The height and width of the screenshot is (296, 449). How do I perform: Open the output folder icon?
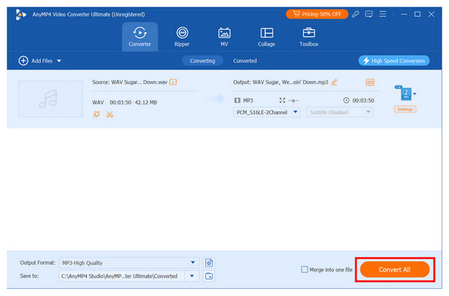(x=209, y=276)
